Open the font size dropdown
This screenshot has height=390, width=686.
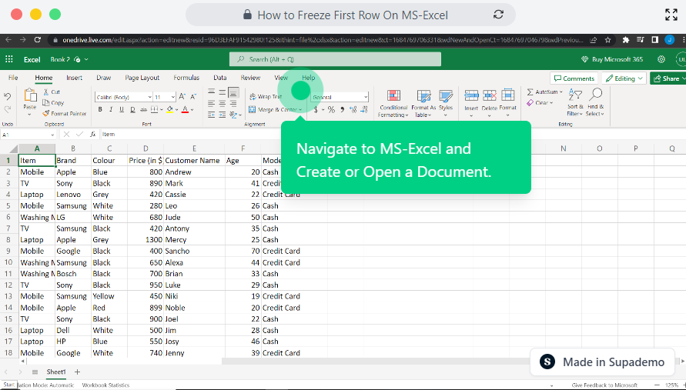click(x=173, y=97)
